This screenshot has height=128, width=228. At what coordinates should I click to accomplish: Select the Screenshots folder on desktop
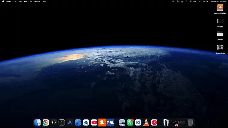220,48
